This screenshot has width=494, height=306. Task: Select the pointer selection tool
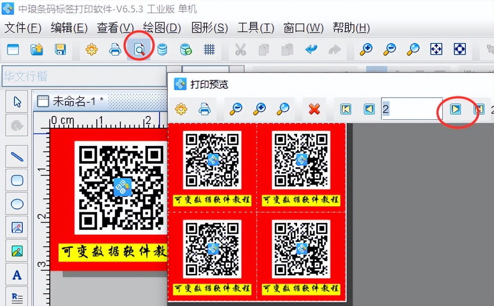coord(17,102)
